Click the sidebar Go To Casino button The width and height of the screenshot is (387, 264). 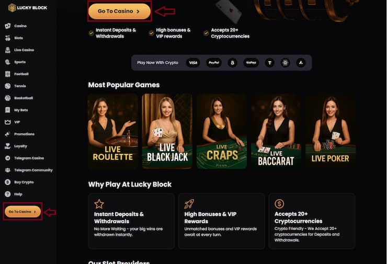(x=22, y=212)
